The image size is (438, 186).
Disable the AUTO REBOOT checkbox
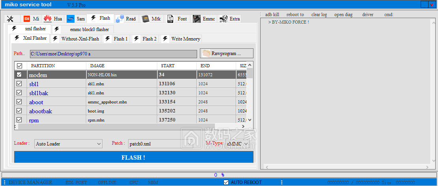226,182
